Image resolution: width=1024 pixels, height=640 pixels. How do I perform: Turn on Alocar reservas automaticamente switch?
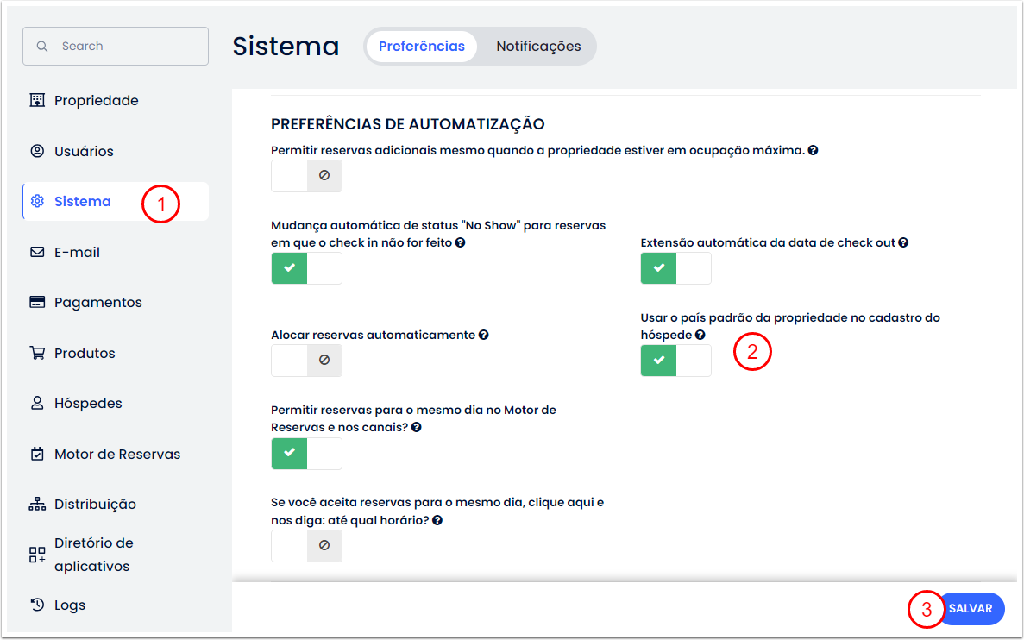[x=306, y=361]
